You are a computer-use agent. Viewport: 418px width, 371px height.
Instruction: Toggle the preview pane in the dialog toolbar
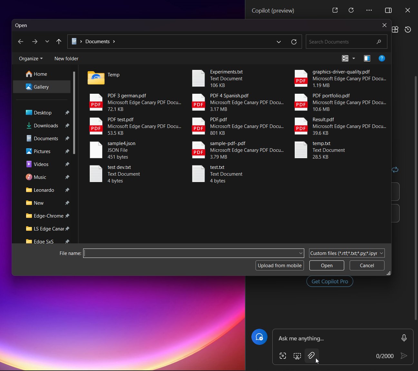pos(367,58)
